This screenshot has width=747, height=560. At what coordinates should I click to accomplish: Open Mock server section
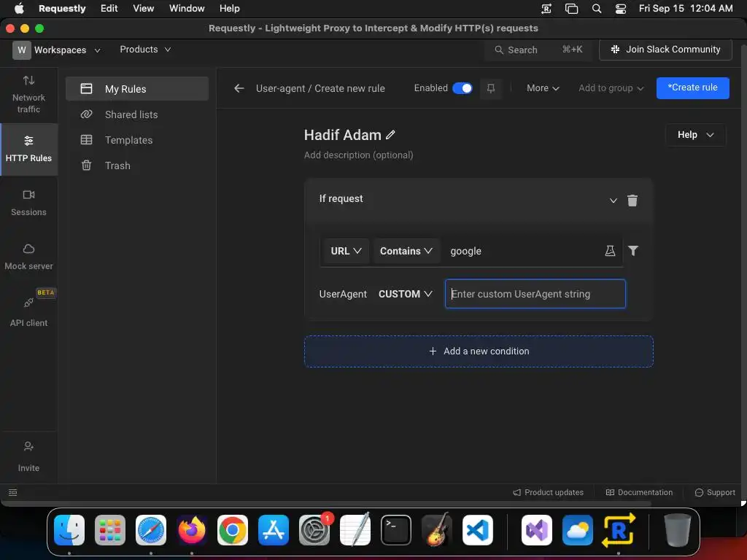point(28,257)
